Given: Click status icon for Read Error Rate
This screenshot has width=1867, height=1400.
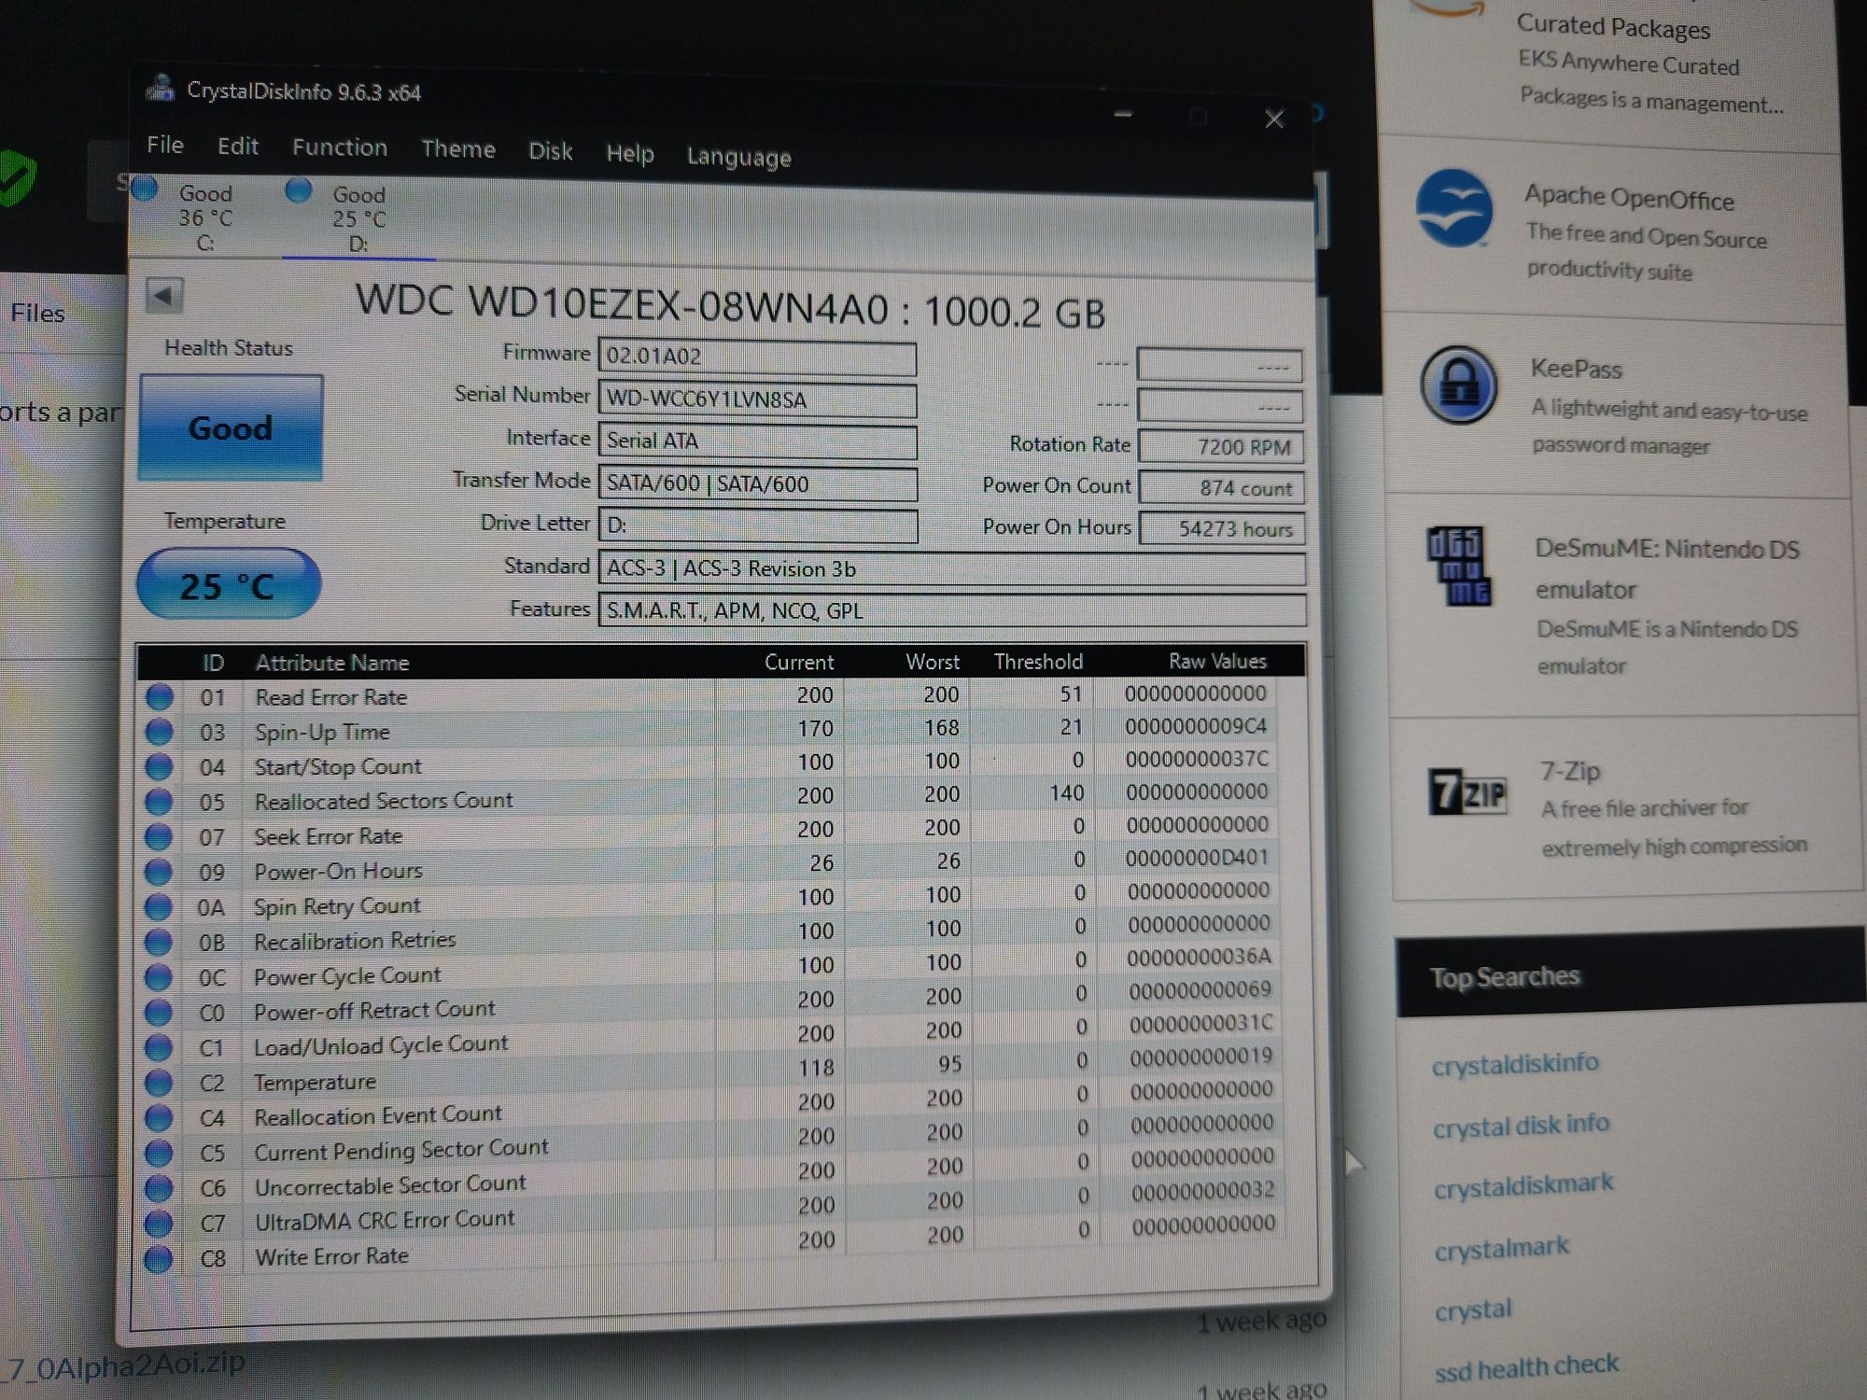Looking at the screenshot, I should pos(159,697).
